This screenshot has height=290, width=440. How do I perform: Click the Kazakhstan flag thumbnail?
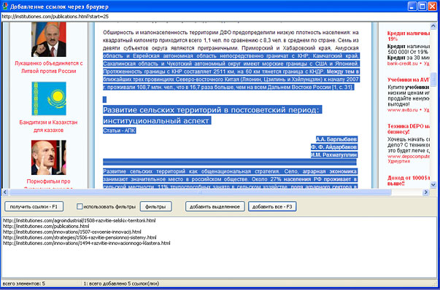[49, 98]
